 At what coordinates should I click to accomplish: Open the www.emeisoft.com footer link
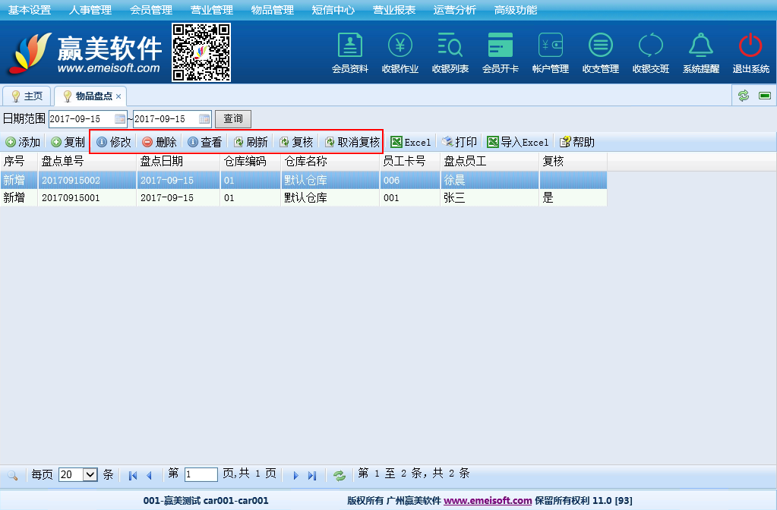(x=488, y=501)
